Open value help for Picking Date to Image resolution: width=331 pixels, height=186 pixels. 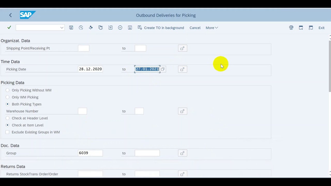point(163,69)
